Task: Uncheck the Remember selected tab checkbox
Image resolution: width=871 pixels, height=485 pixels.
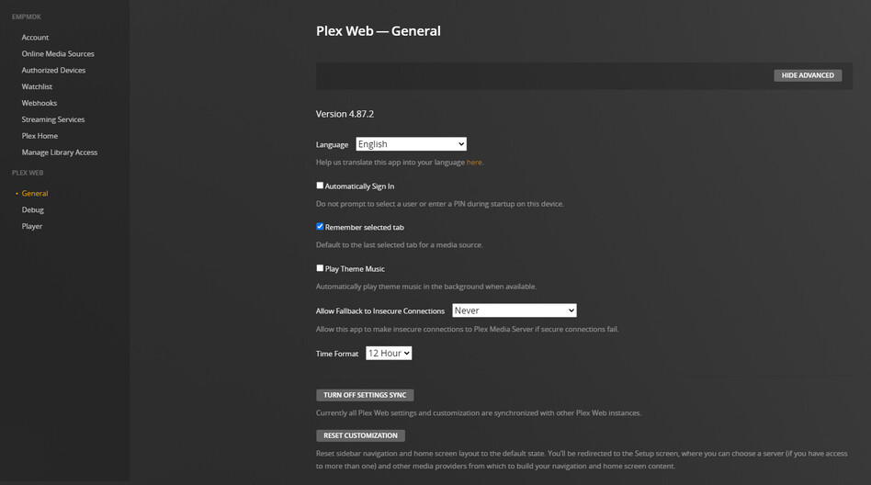Action: pyautogui.click(x=320, y=227)
